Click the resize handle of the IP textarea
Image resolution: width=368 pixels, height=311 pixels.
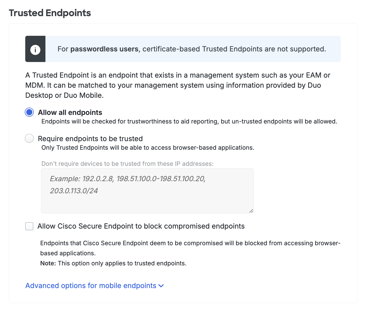251,211
